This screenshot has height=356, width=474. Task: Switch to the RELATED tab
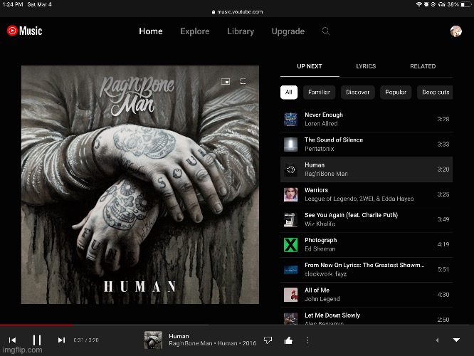pyautogui.click(x=423, y=66)
